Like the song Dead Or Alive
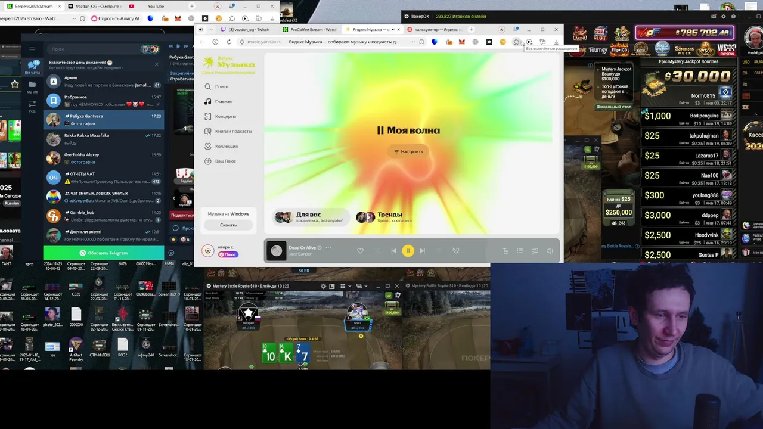763x429 pixels. click(x=360, y=251)
